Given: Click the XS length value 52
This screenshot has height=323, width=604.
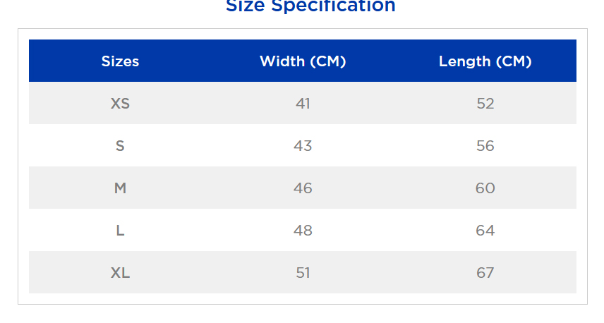Looking at the screenshot, I should click(x=485, y=104).
